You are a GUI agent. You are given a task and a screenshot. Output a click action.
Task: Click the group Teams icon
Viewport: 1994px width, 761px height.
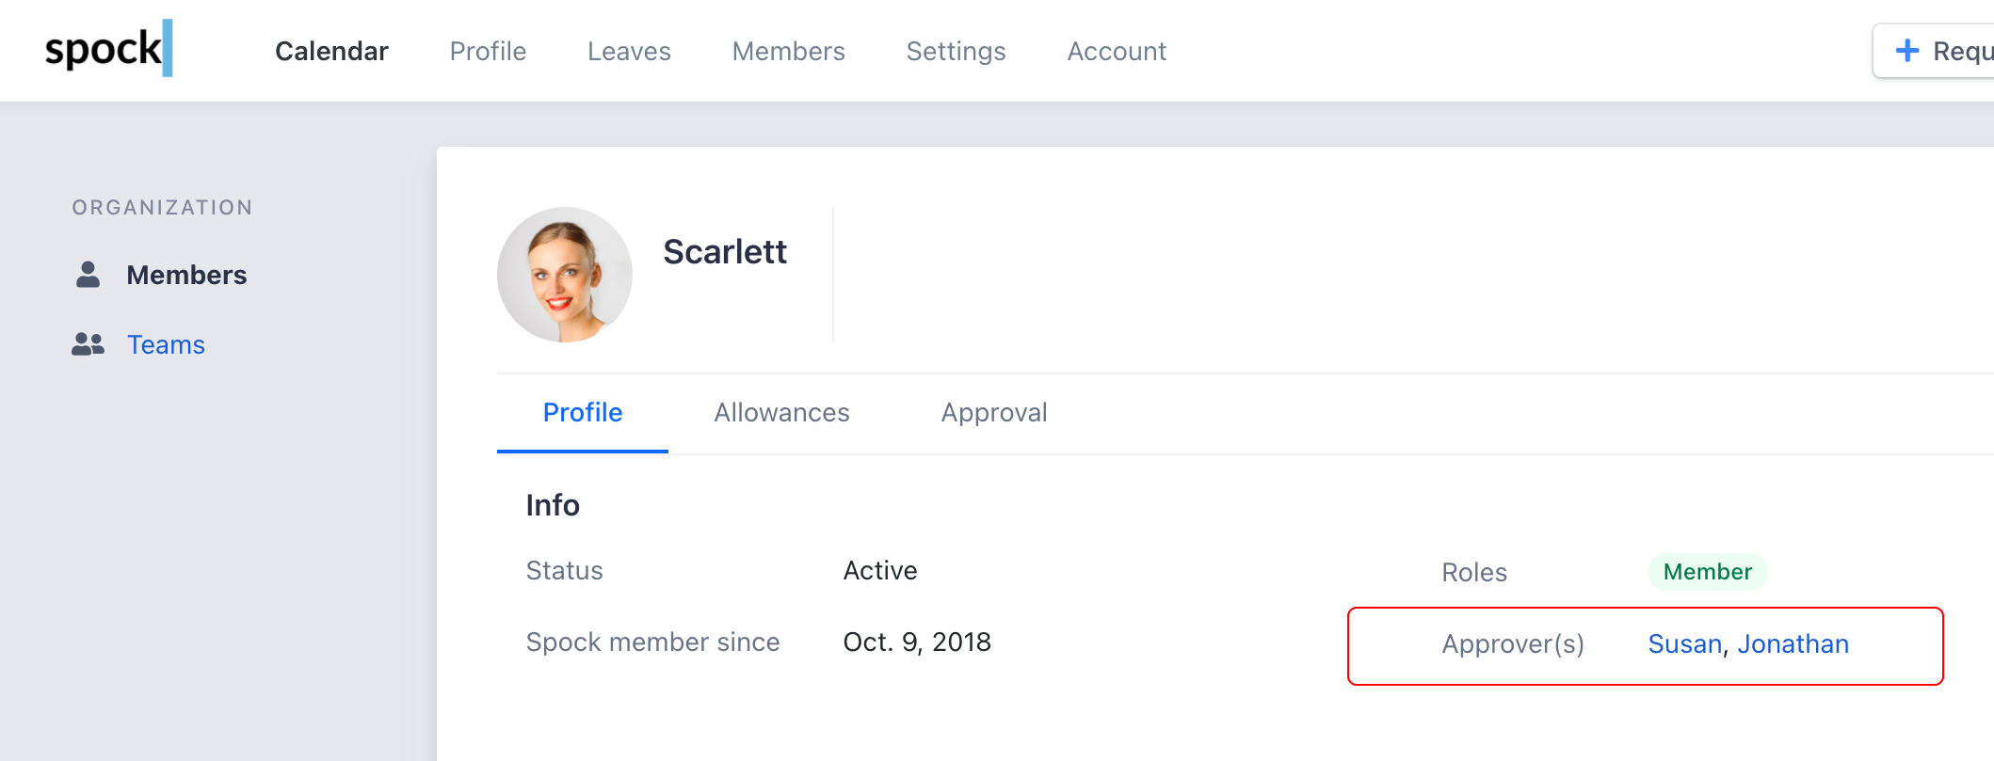point(88,344)
